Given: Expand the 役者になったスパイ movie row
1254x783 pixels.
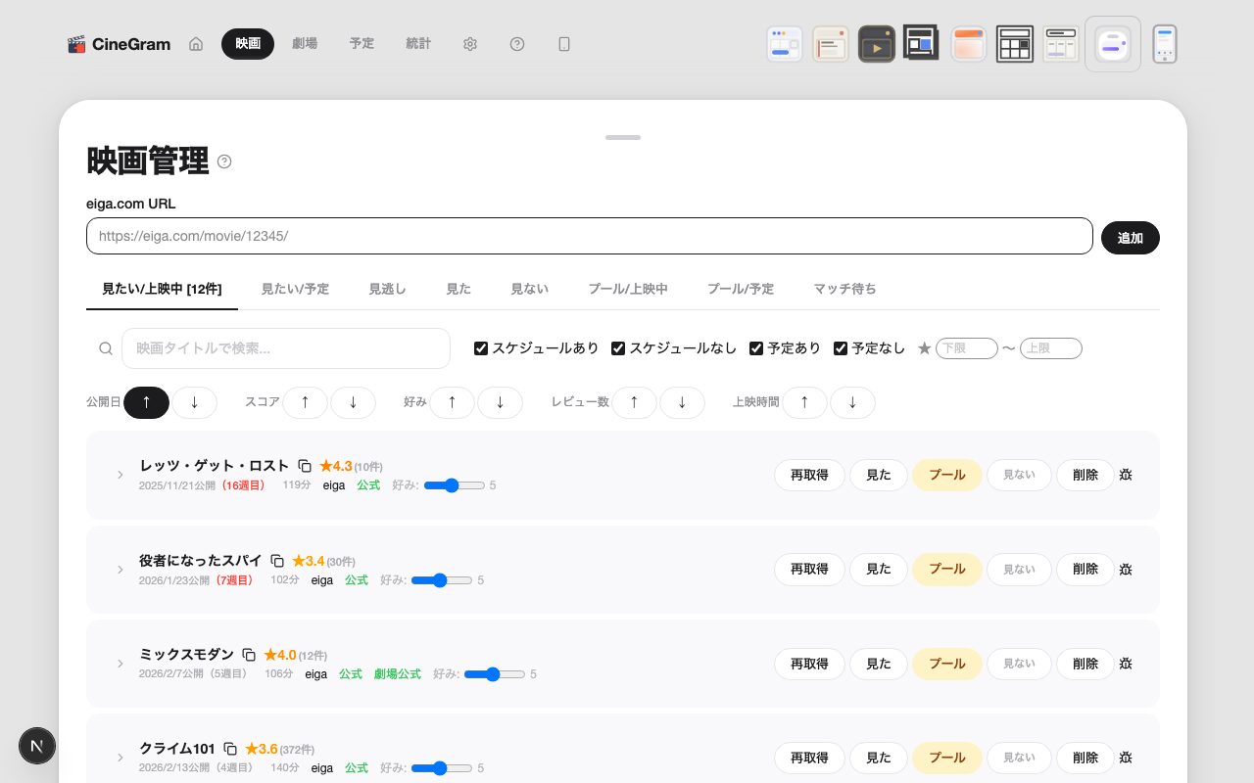Looking at the screenshot, I should 121,570.
